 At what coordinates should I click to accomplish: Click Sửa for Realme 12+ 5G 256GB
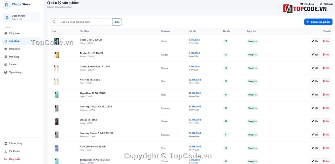coord(315,55)
